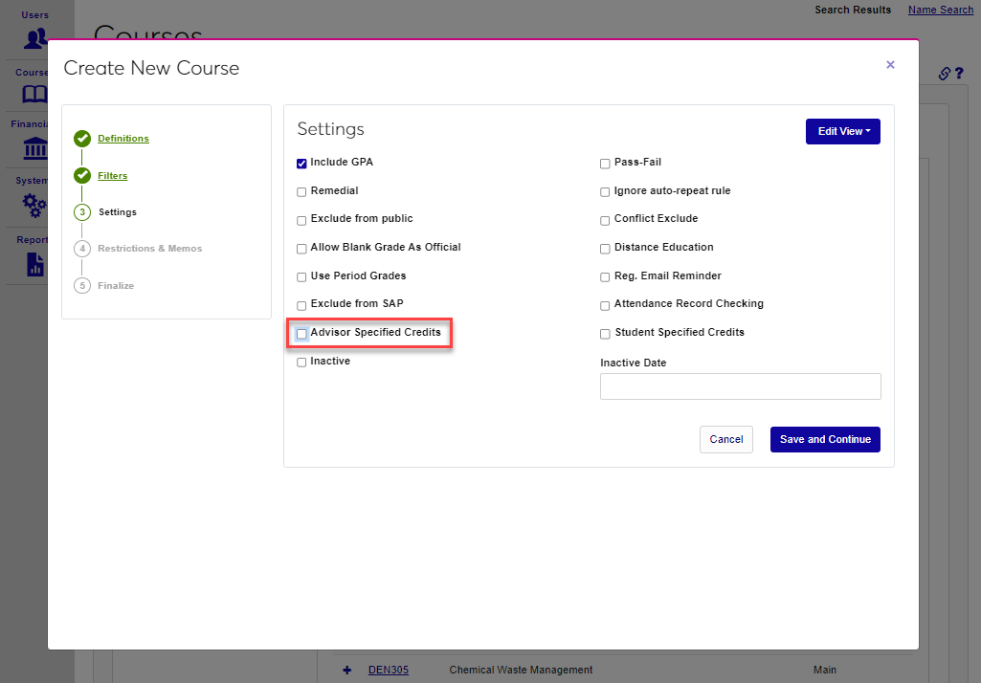
Task: Open the Courses book icon in sidebar
Action: point(35,95)
